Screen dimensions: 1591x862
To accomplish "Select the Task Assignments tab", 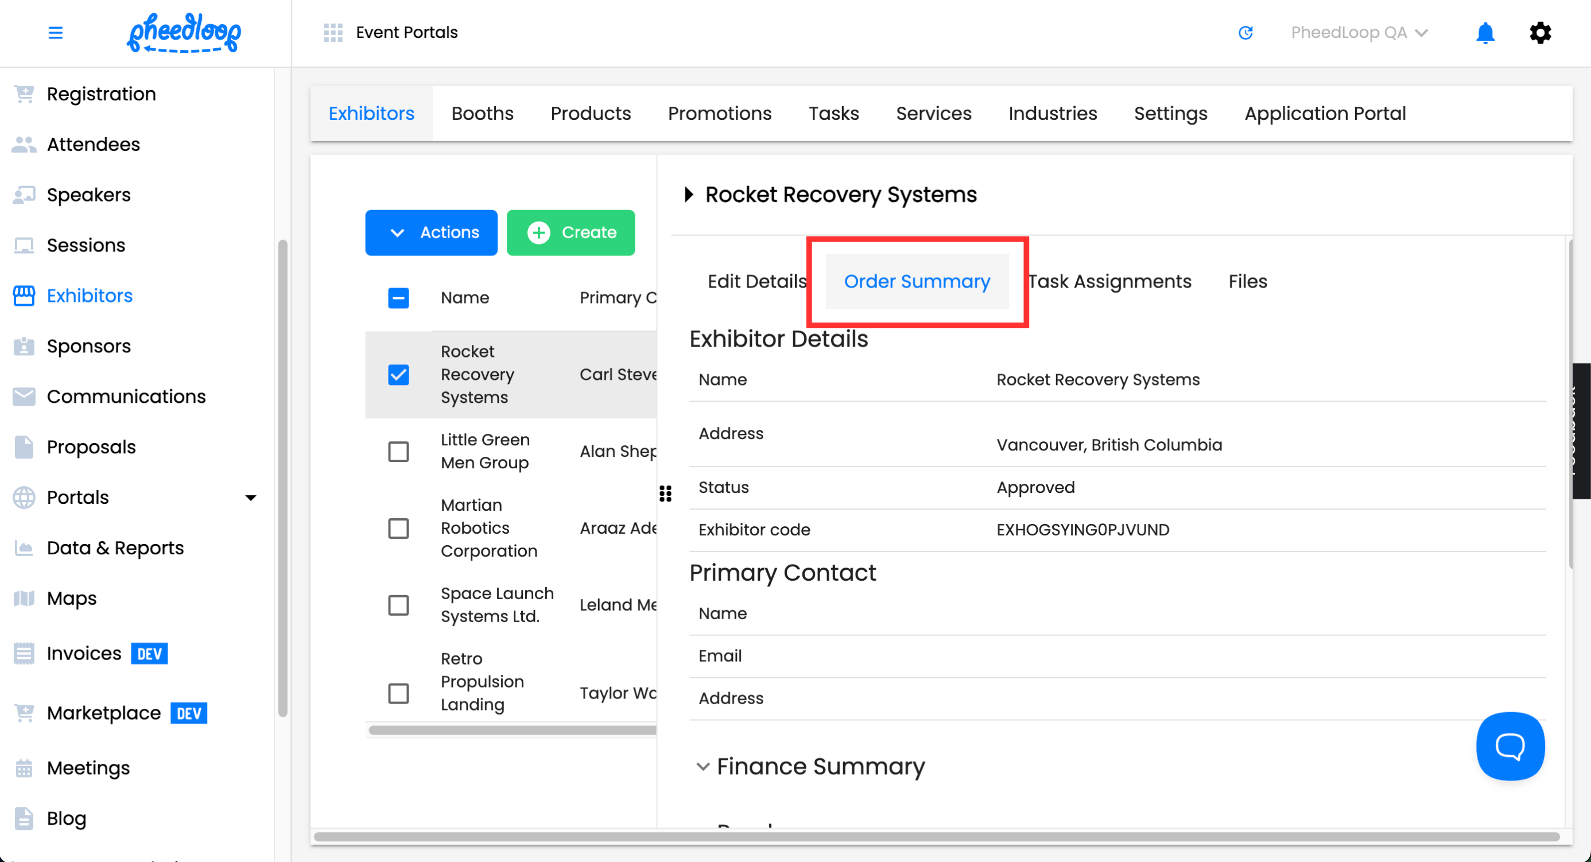I will pos(1109,282).
